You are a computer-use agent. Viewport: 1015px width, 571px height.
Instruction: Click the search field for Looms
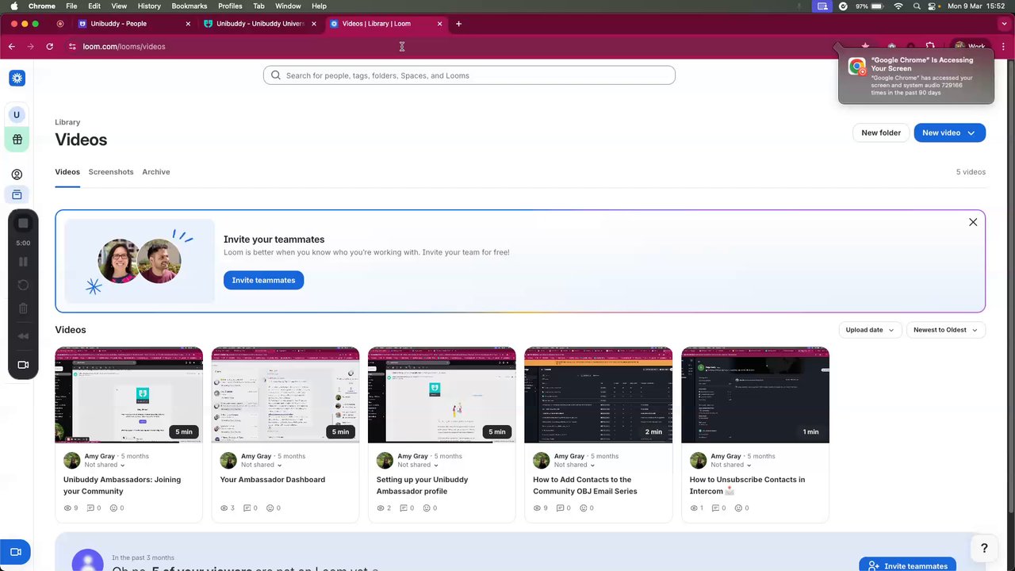(469, 75)
